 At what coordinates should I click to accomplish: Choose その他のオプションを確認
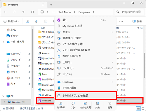(86, 96)
